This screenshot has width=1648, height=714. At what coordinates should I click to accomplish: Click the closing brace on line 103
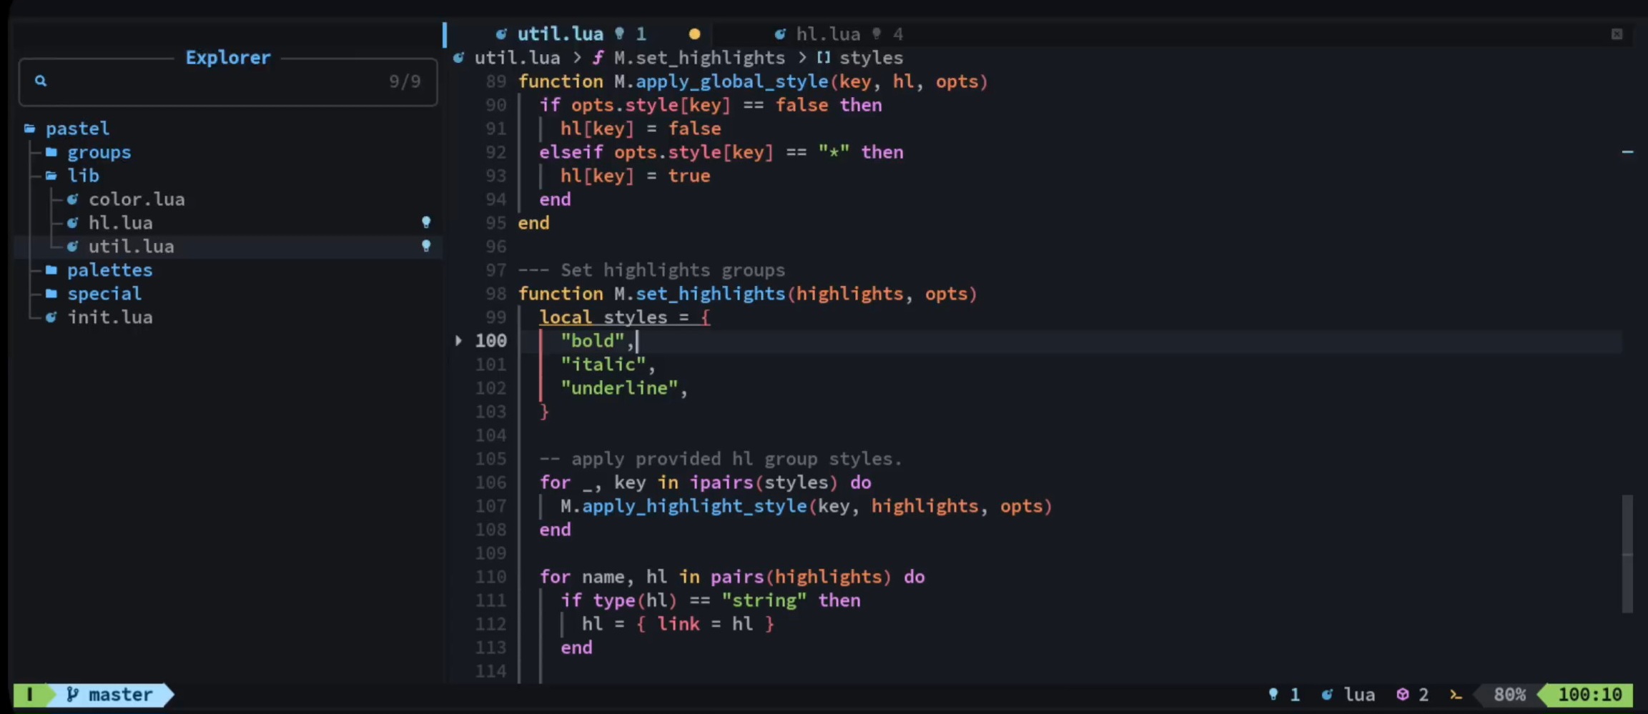point(544,412)
